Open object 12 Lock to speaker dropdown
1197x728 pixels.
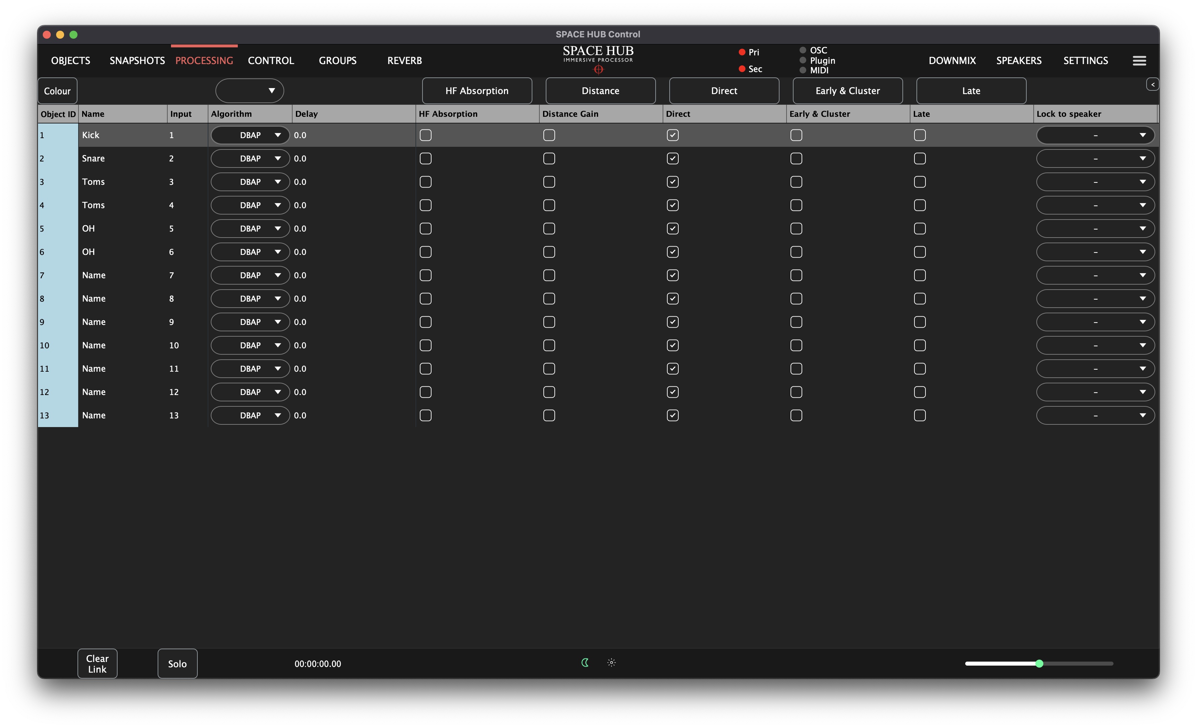click(1095, 392)
